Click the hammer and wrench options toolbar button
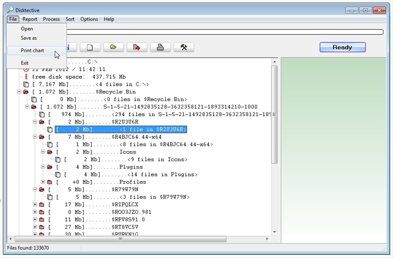Screen dimensions: 393x258 coord(184,47)
